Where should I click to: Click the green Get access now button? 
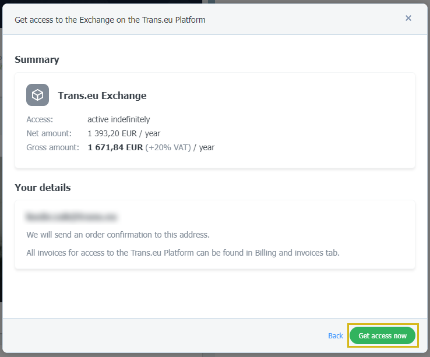[x=382, y=335]
